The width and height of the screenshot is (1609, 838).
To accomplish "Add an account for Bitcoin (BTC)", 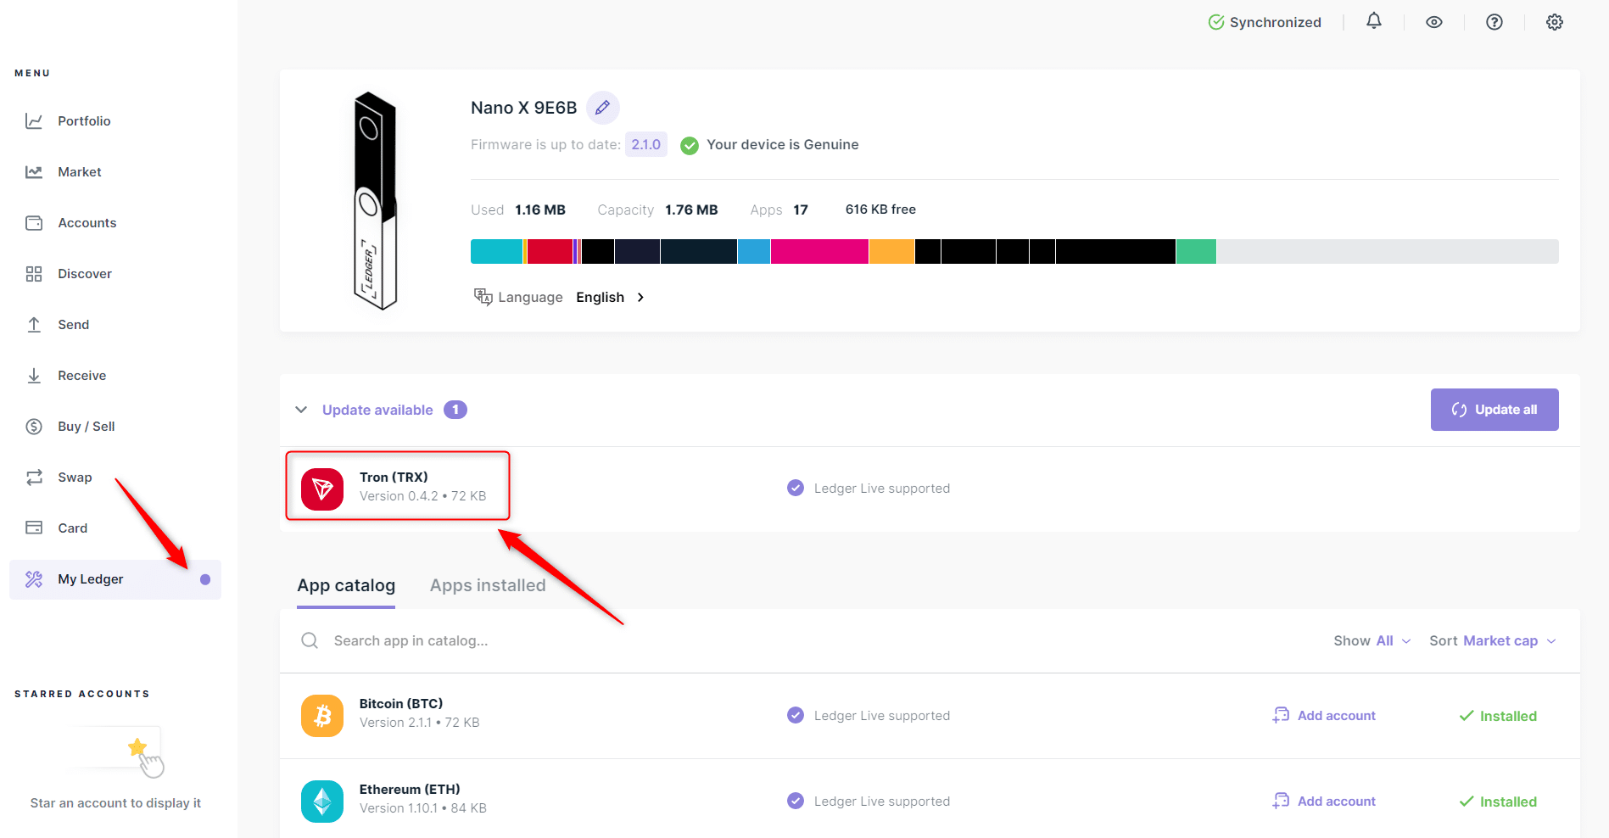I will [x=1324, y=715].
